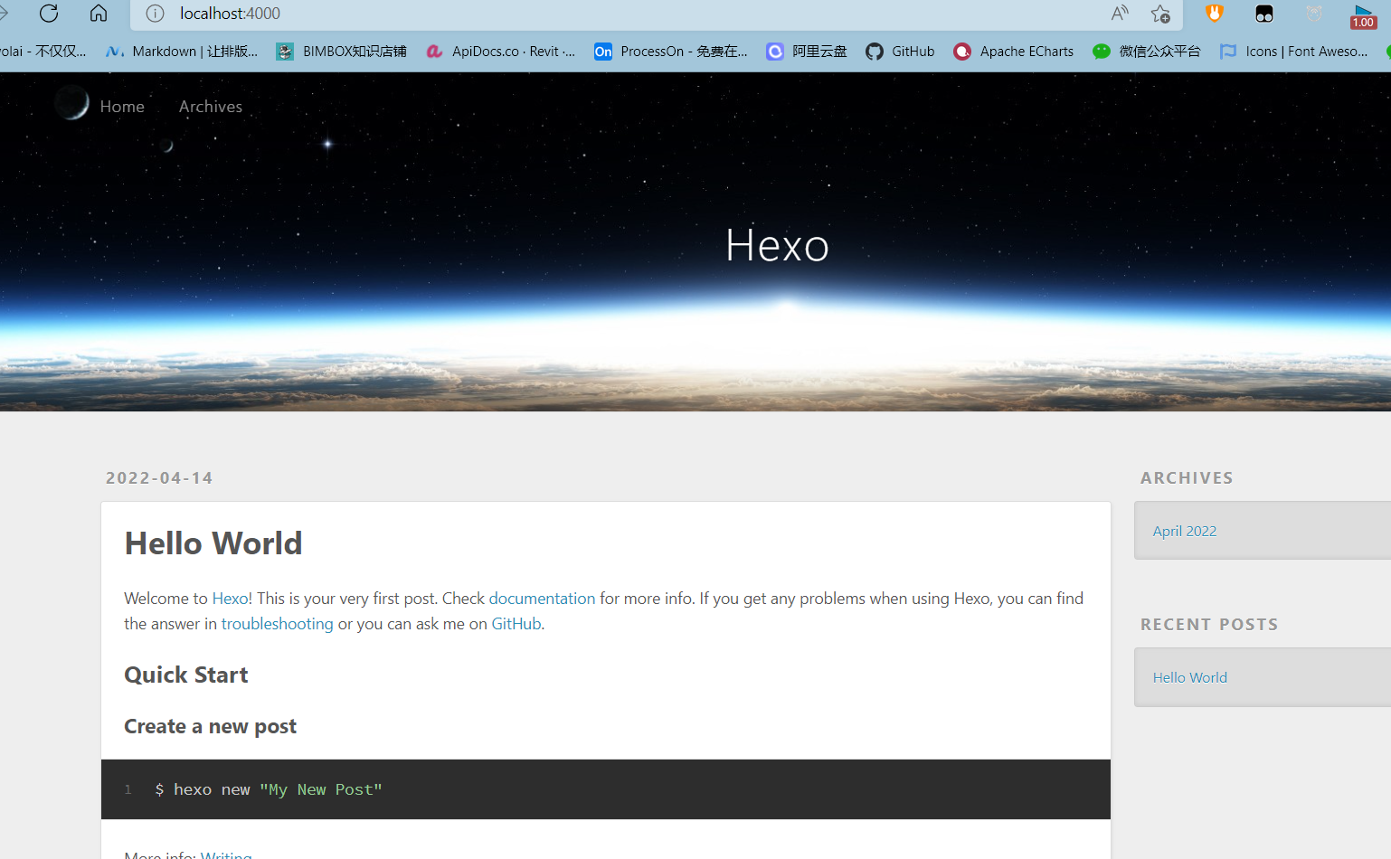This screenshot has height=859, width=1391.
Task: Open the BIMBOX知识店铺 bookmark
Action: click(x=342, y=52)
